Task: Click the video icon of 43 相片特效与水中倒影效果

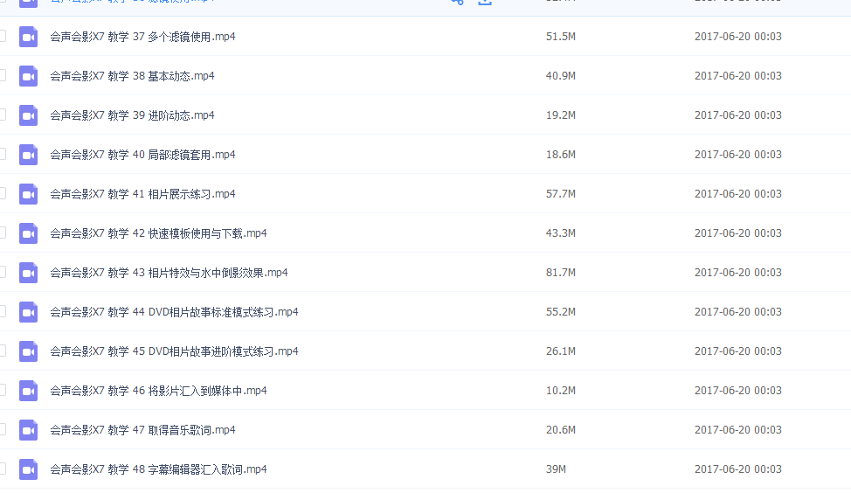Action: pyautogui.click(x=28, y=273)
